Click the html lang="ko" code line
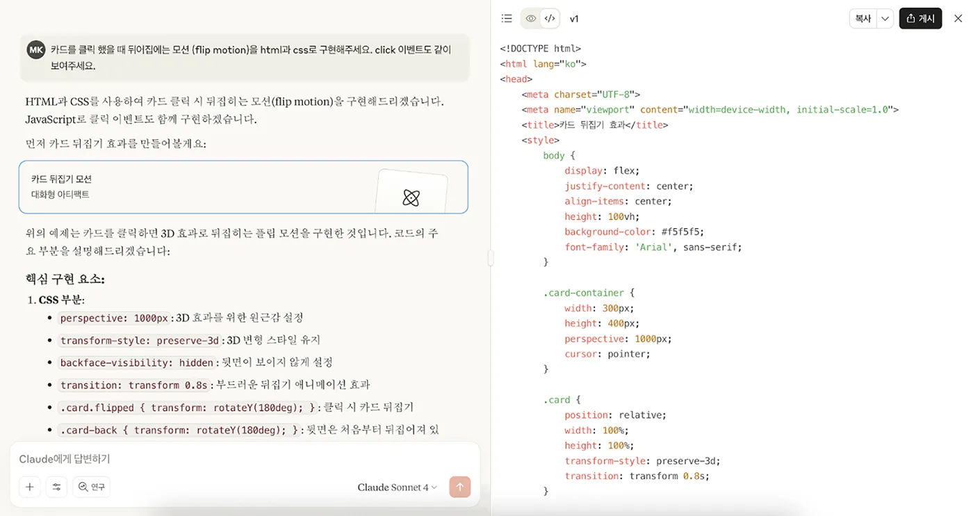Screen dimensions: 973x516 tap(543, 64)
